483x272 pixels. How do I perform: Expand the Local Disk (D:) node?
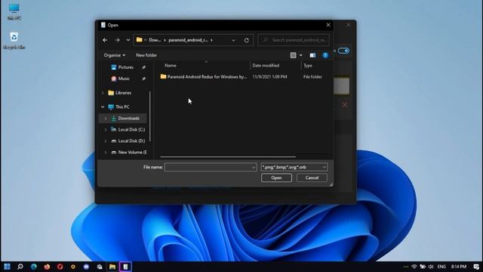click(106, 141)
